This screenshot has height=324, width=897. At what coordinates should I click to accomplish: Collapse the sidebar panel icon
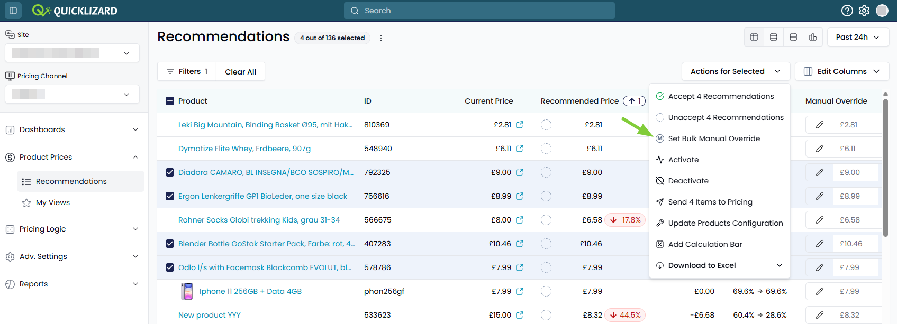13,11
